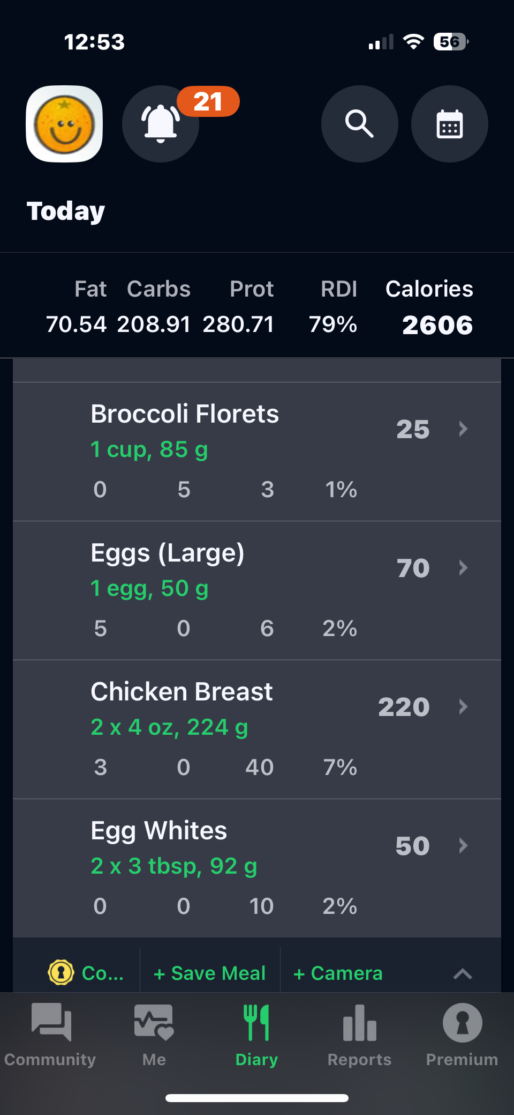Tap the + Save Meal button

[209, 973]
